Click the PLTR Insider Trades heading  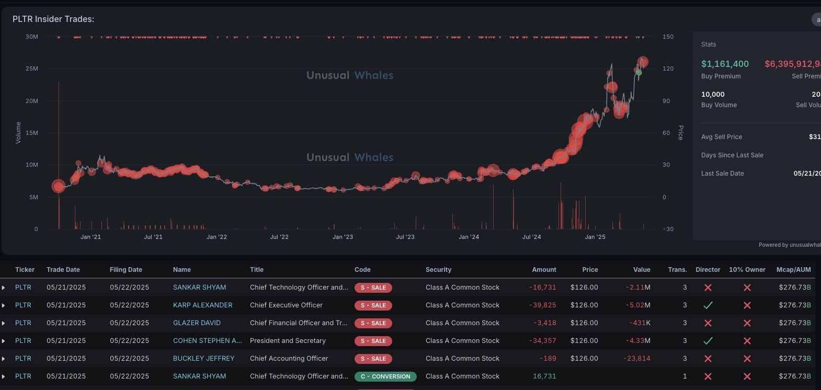tap(53, 19)
